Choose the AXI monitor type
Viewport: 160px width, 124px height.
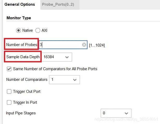[x=38, y=30]
